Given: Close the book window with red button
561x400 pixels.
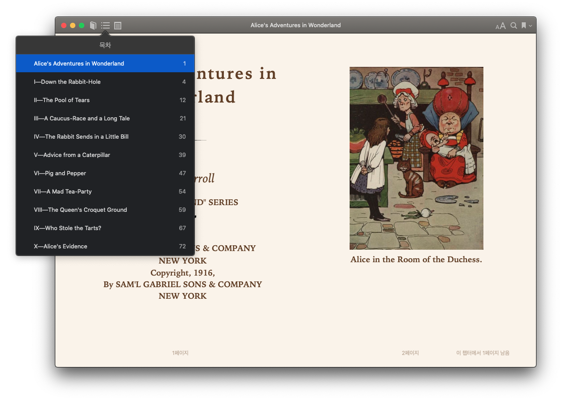Looking at the screenshot, I should [x=64, y=25].
